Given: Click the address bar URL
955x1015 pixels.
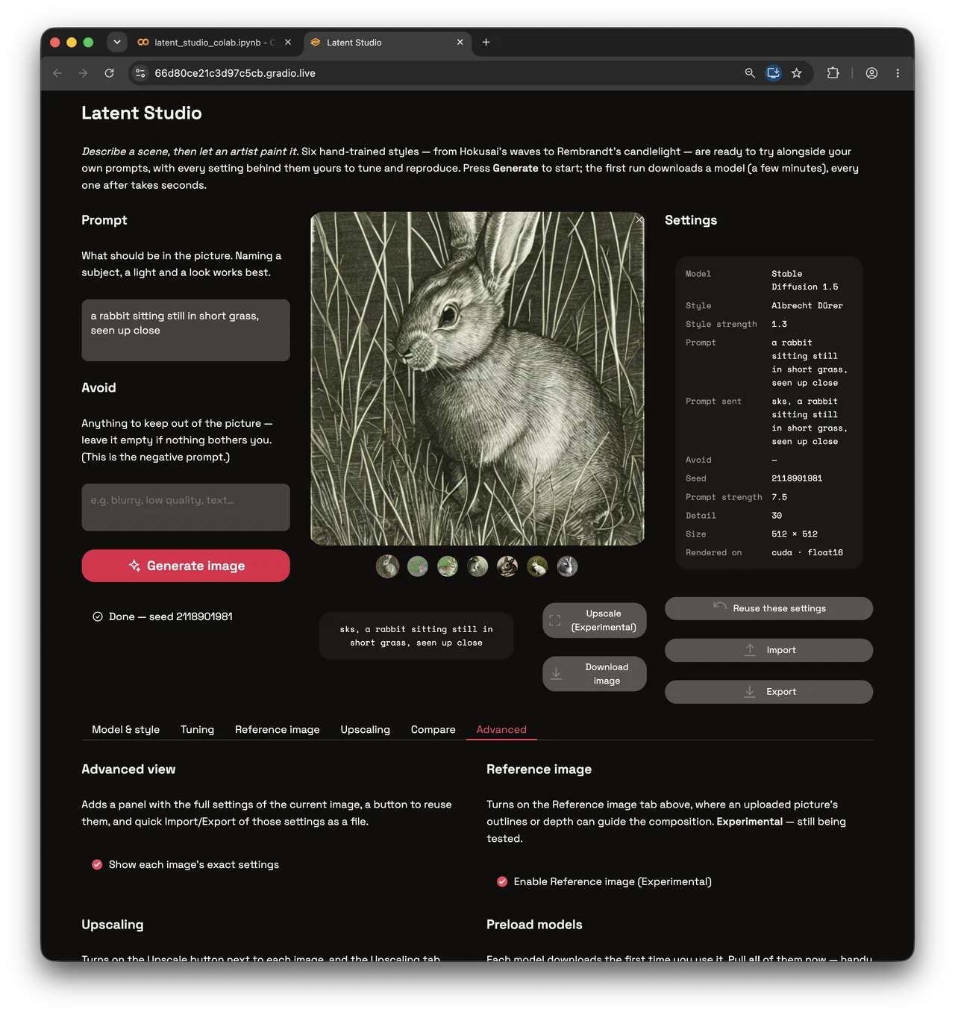Looking at the screenshot, I should pyautogui.click(x=235, y=73).
